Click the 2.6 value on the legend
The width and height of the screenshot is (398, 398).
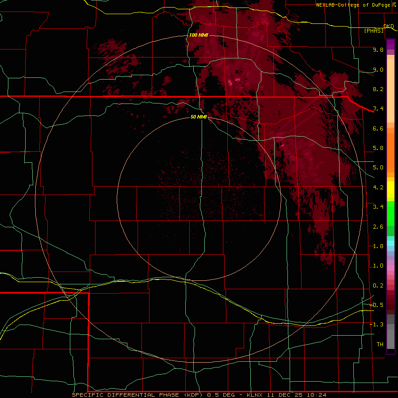378,227
